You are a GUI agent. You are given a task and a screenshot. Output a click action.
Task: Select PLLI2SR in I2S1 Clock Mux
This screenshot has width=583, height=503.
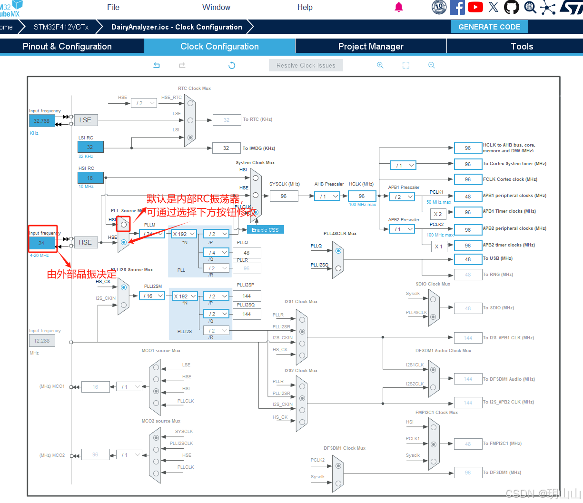[302, 332]
